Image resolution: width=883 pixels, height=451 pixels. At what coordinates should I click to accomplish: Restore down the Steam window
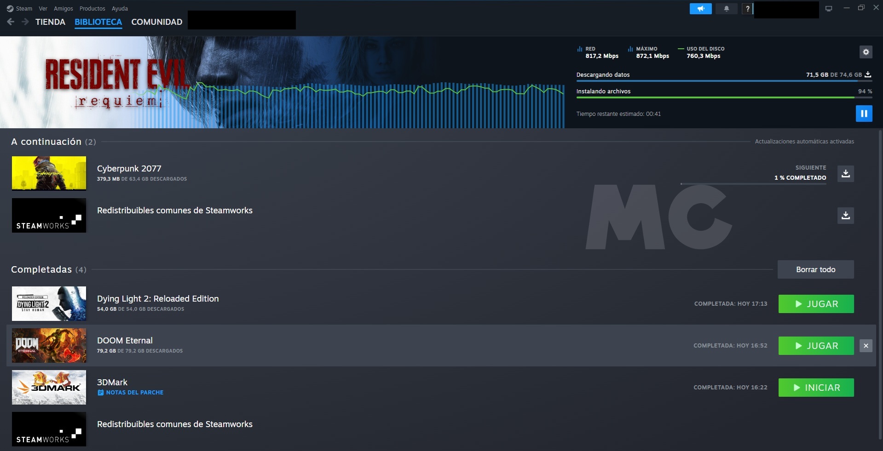click(861, 8)
